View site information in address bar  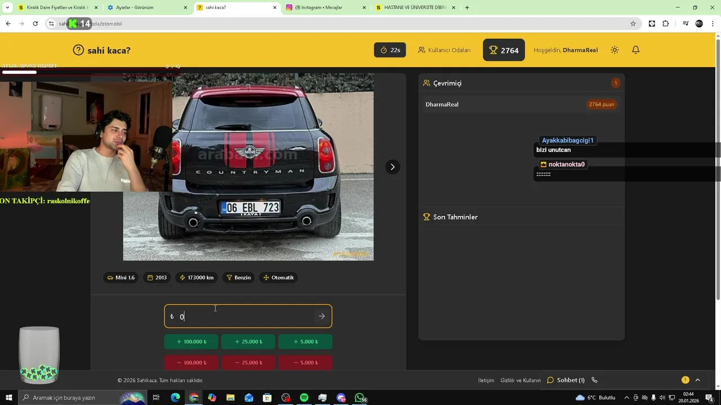(51, 24)
